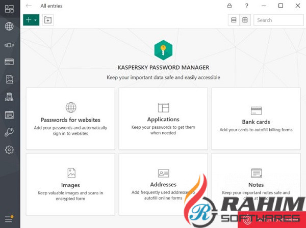The height and width of the screenshot is (228, 306).
Task: Open Applications section in sidebar
Action: tap(9, 45)
